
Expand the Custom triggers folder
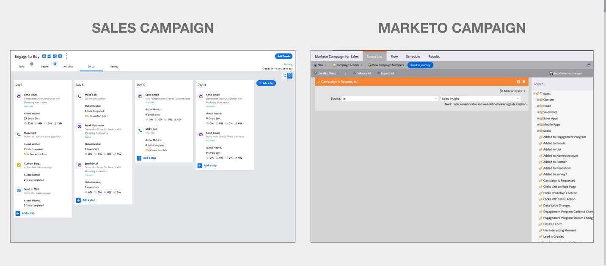[538, 100]
